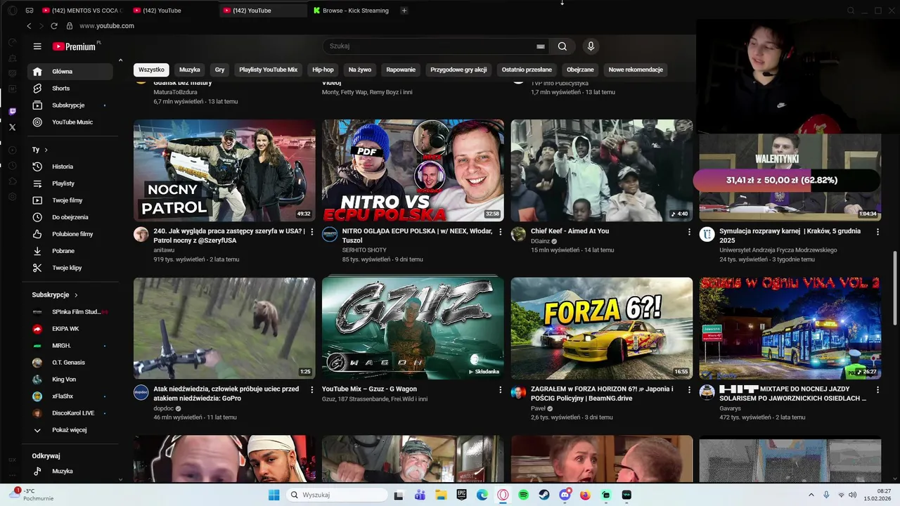This screenshot has width=900, height=506.
Task: Reload the page with the refresh icon
Action: (x=54, y=26)
